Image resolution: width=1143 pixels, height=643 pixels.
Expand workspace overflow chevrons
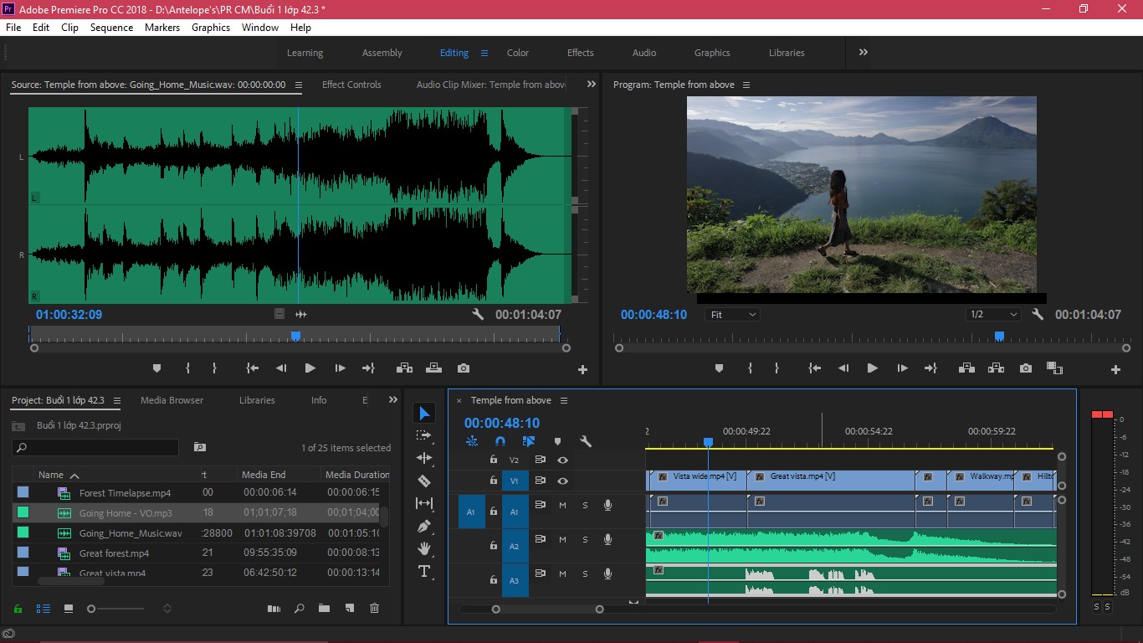[863, 52]
